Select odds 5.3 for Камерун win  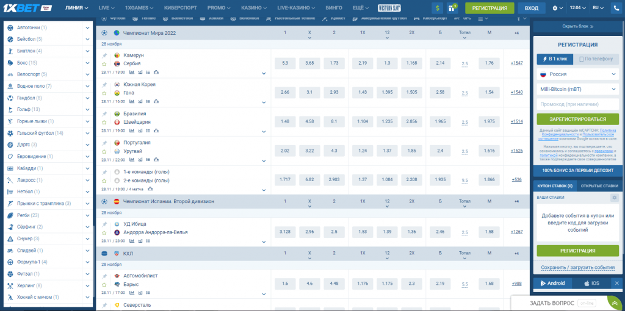pyautogui.click(x=285, y=63)
